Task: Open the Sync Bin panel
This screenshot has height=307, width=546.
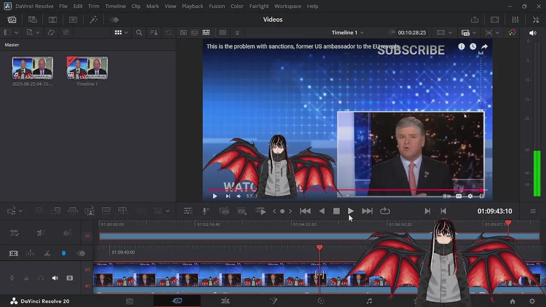Action: coord(32,20)
